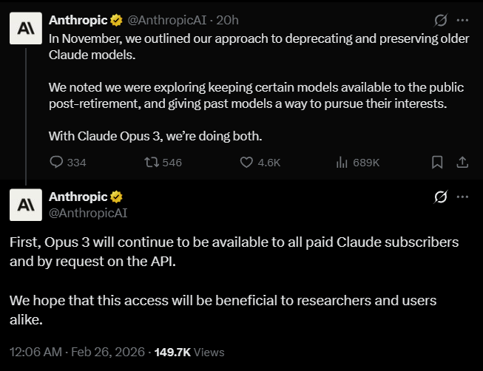
Task: View analytics of 689K views tweet
Action: click(342, 163)
